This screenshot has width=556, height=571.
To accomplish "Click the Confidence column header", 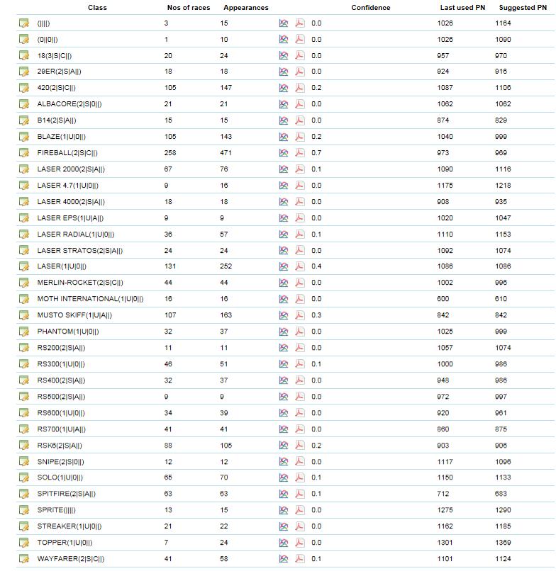I will click(371, 8).
